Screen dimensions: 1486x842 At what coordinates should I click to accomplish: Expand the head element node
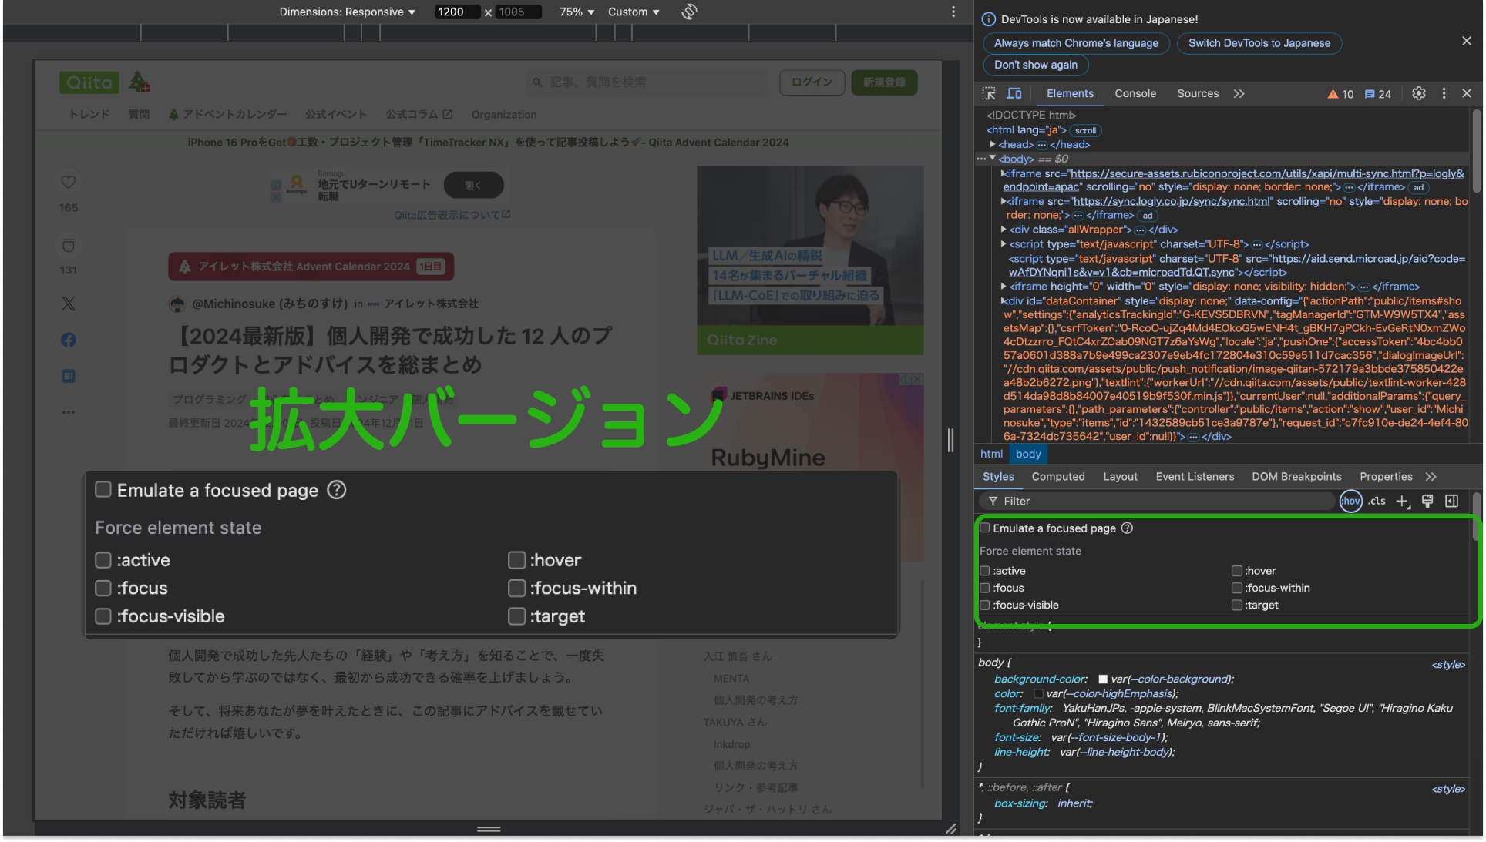click(x=993, y=144)
